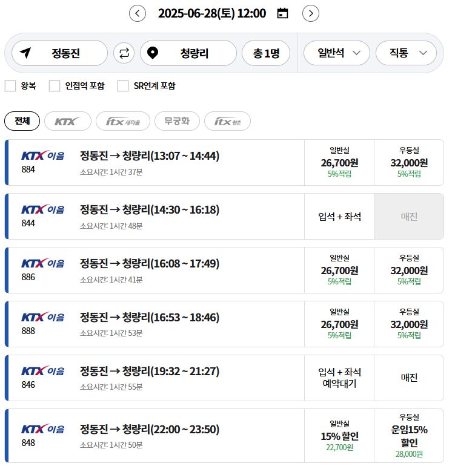
Task: Check the SR연계 포함 option
Action: pos(124,87)
